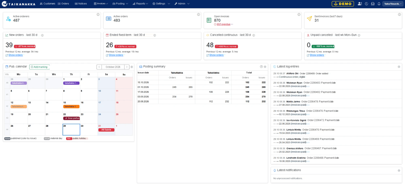
Task: Open Latest notifications settings gear
Action: 399,170
